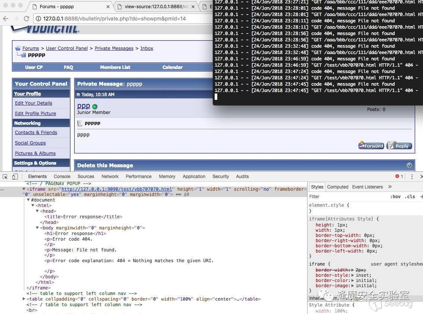Viewport: 423px width, 314px height.
Task: Show more Styles pane tabs via chevron
Action: tap(390, 187)
